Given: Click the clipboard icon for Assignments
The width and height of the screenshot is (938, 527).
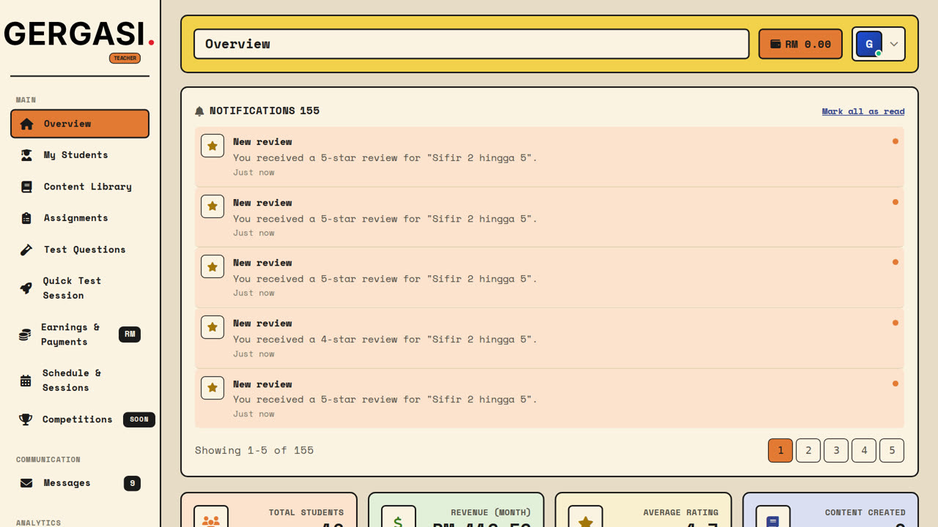Looking at the screenshot, I should [x=26, y=218].
